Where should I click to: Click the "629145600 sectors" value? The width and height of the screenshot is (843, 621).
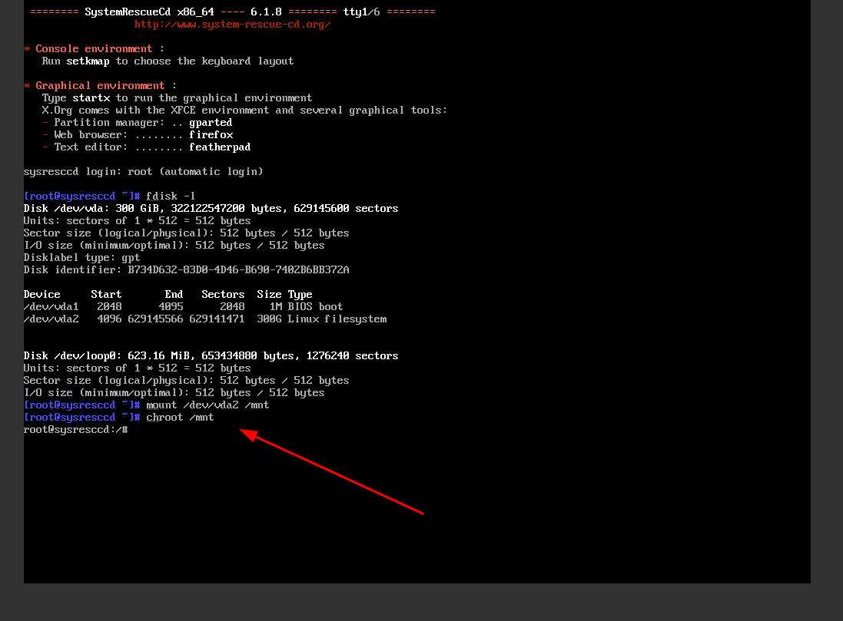tap(346, 209)
